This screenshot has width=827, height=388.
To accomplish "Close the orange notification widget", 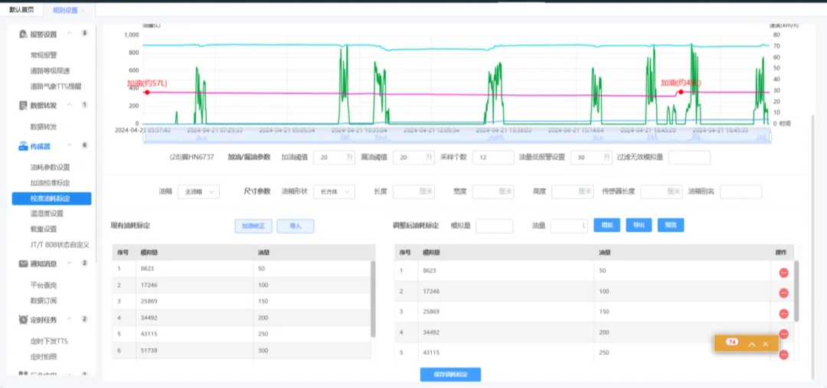I will 766,344.
